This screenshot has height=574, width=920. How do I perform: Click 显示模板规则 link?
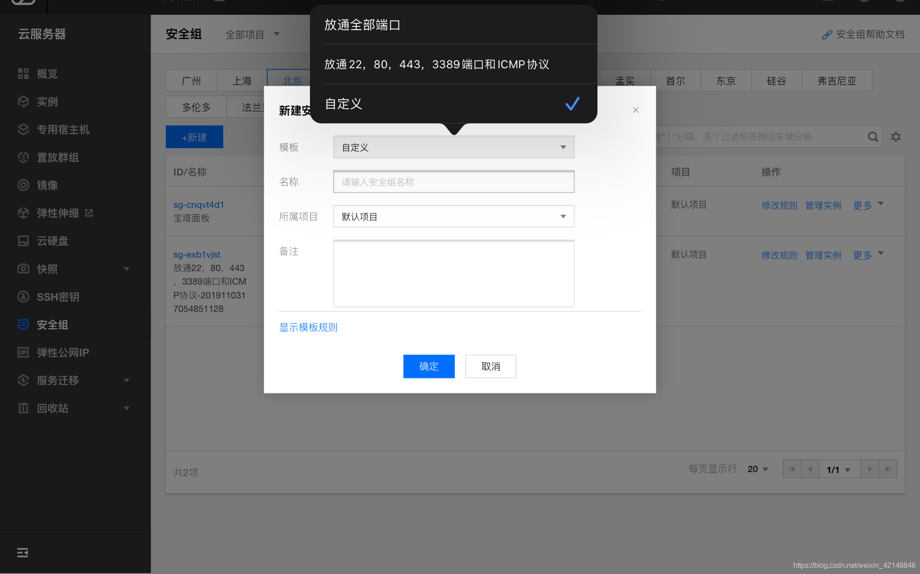coord(308,327)
